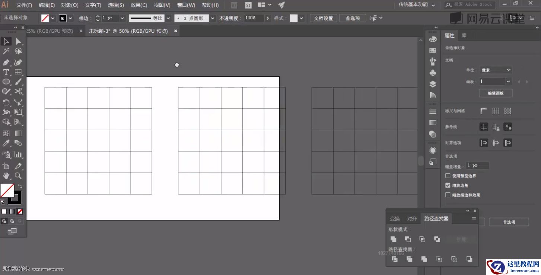The width and height of the screenshot is (541, 275).
Task: Select the Zoom tool
Action: click(x=18, y=176)
